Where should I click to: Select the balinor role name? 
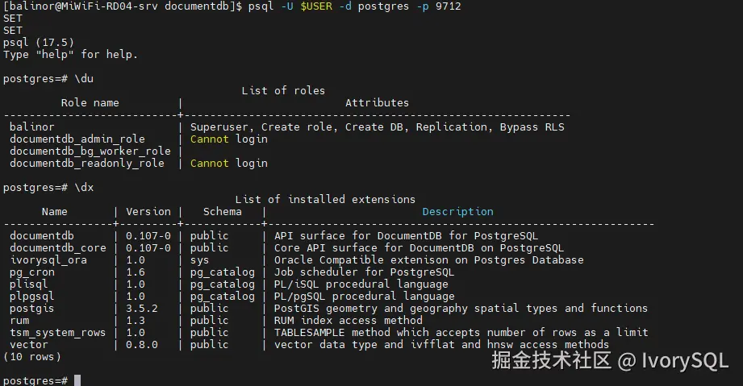pos(31,127)
